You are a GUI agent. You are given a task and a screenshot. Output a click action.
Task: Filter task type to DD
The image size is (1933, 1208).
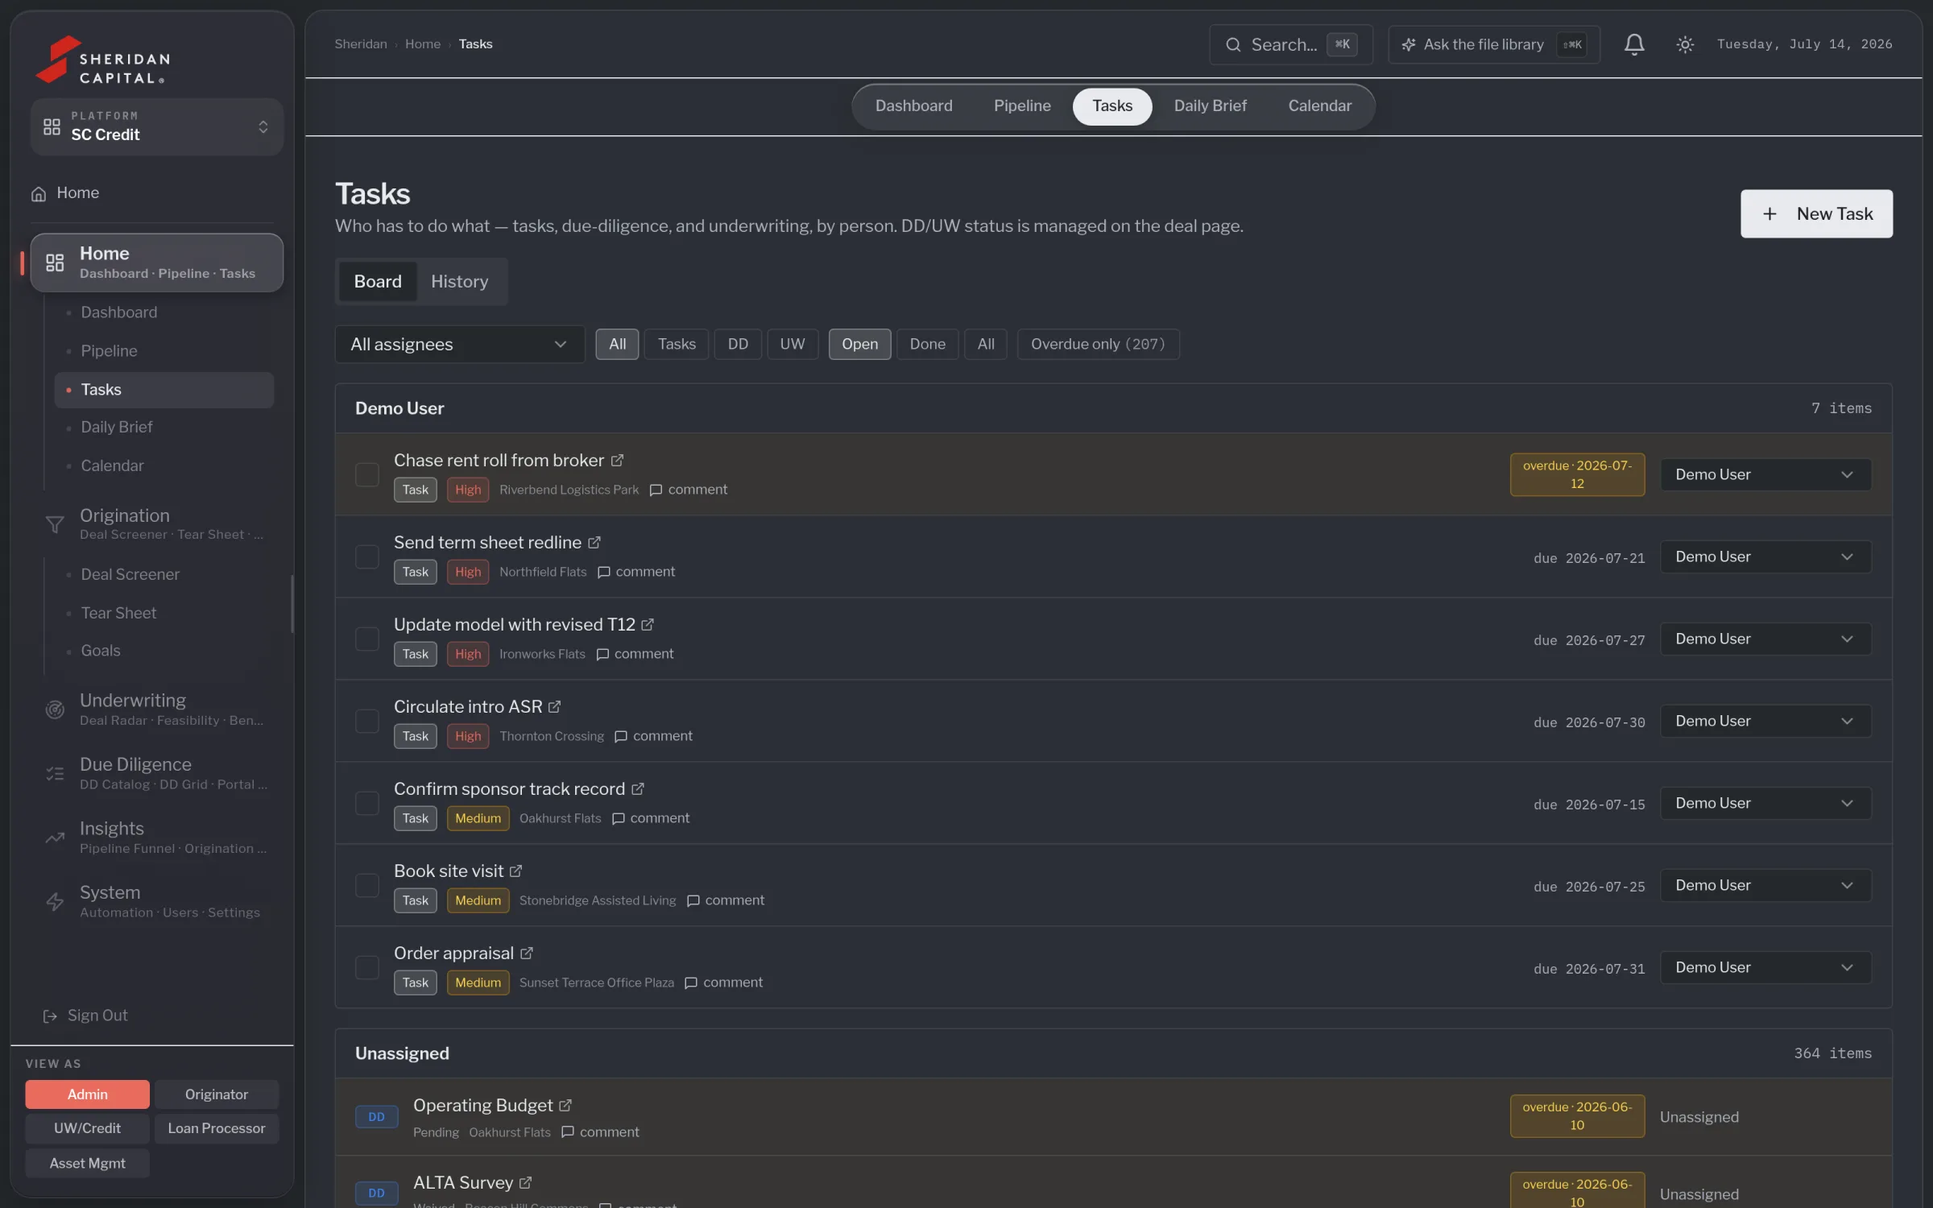coord(738,345)
